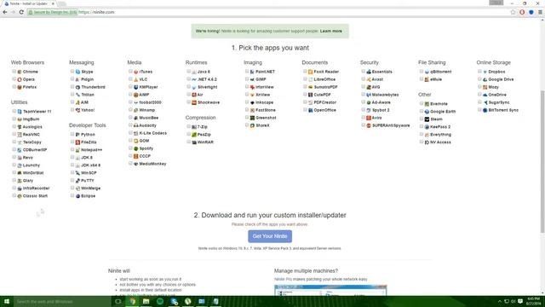Click the Skype icon under Messaging
The width and height of the screenshot is (545, 307).
point(77,72)
